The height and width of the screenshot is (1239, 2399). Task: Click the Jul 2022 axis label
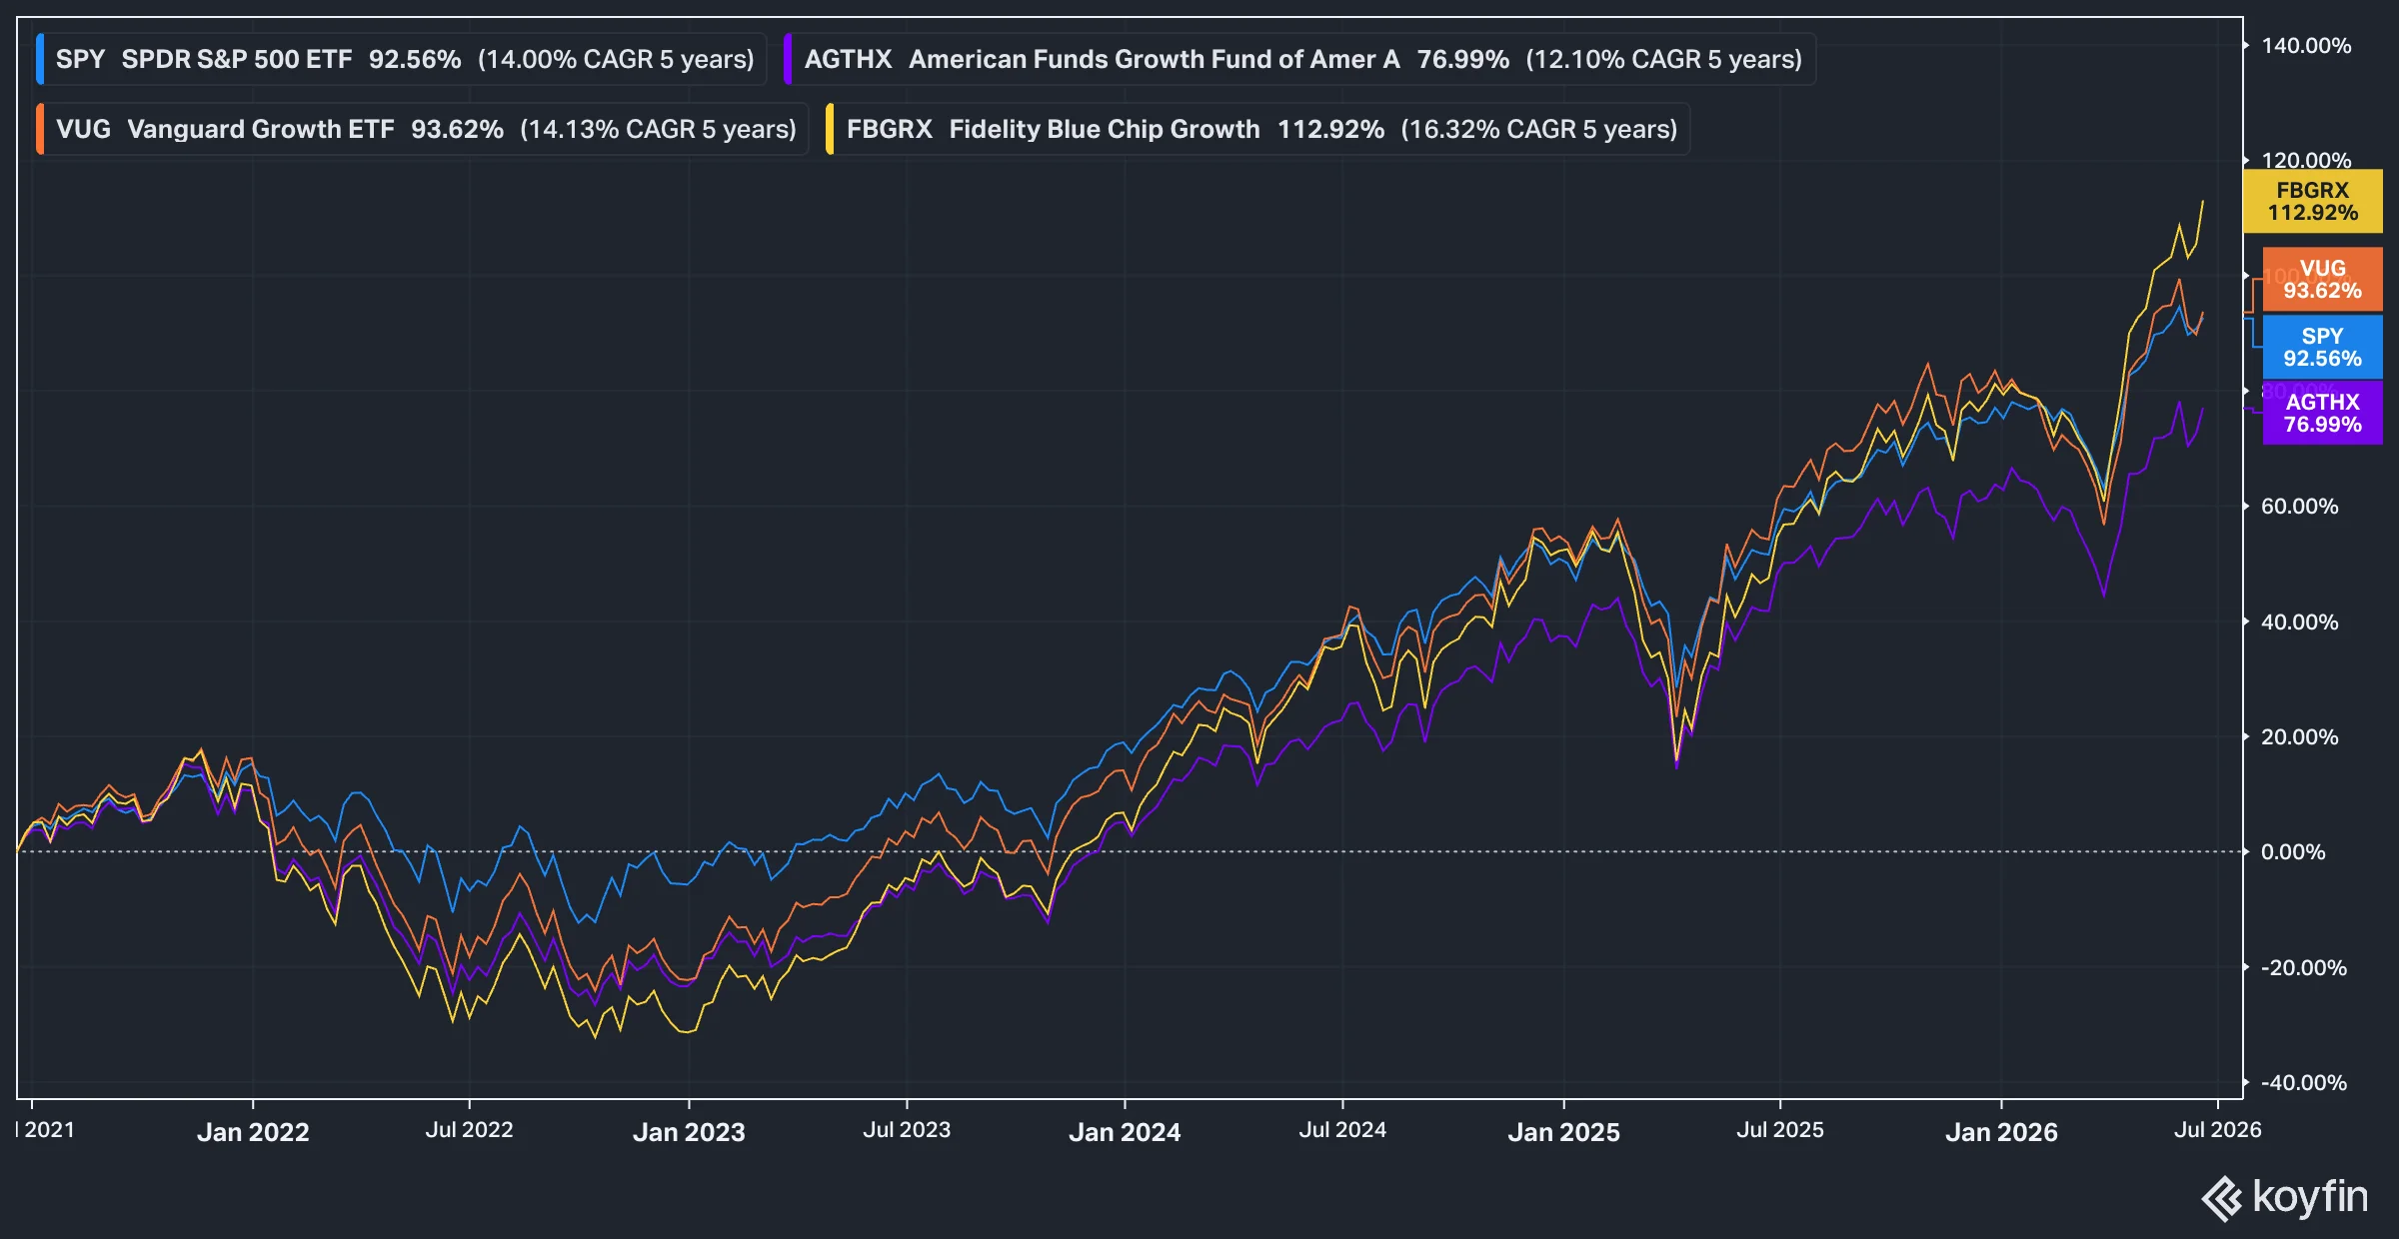[469, 1130]
